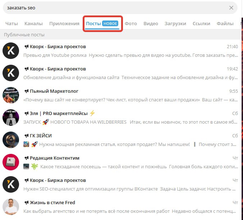Click the Эля | PRO маркетплейсы title
The image size is (243, 220).
point(59,113)
